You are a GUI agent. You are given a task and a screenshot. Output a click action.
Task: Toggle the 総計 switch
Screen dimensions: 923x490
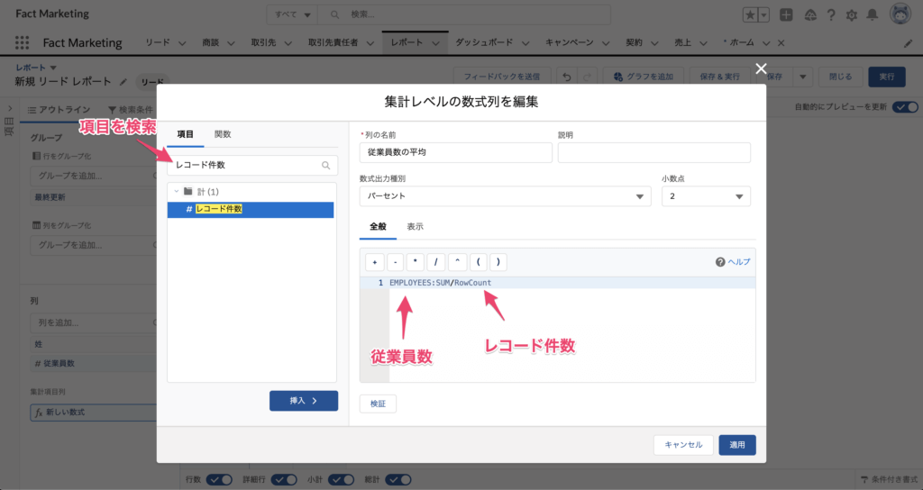pyautogui.click(x=398, y=479)
